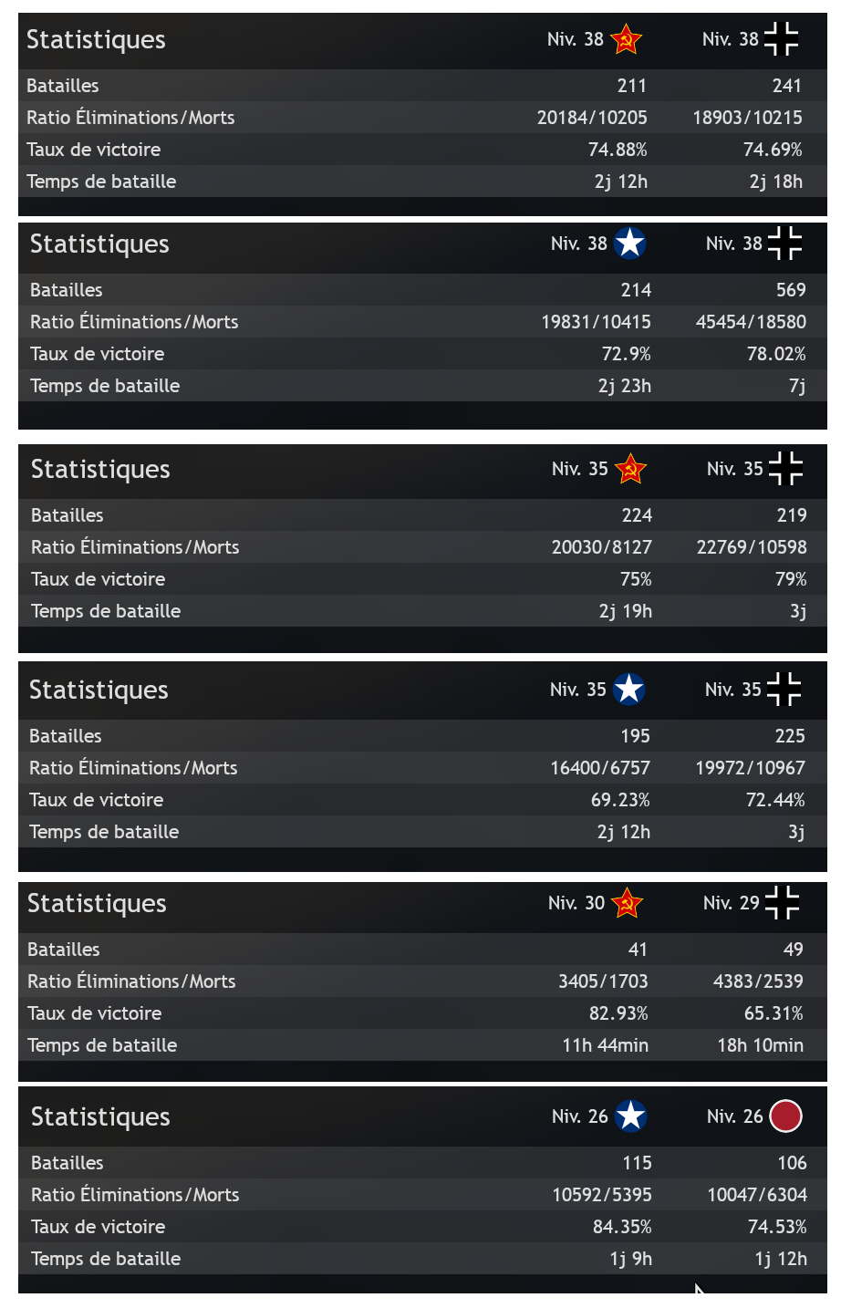Screen dimensions: 841x1308
Task: Click the Soviet star icon beside Niv. 30
Action: coord(627,903)
